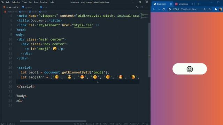The width and height of the screenshot is (223, 125).
Task: Click the feedback icon in status bar
Action: 143,124
